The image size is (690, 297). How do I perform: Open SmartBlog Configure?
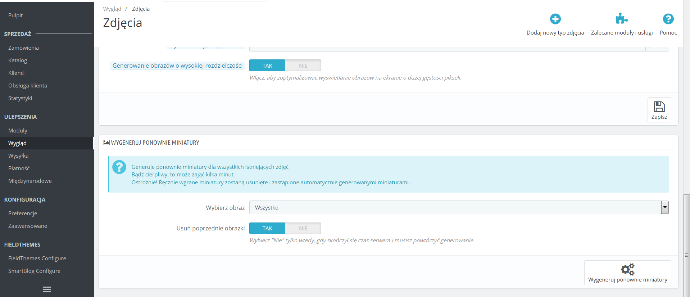[x=34, y=271]
